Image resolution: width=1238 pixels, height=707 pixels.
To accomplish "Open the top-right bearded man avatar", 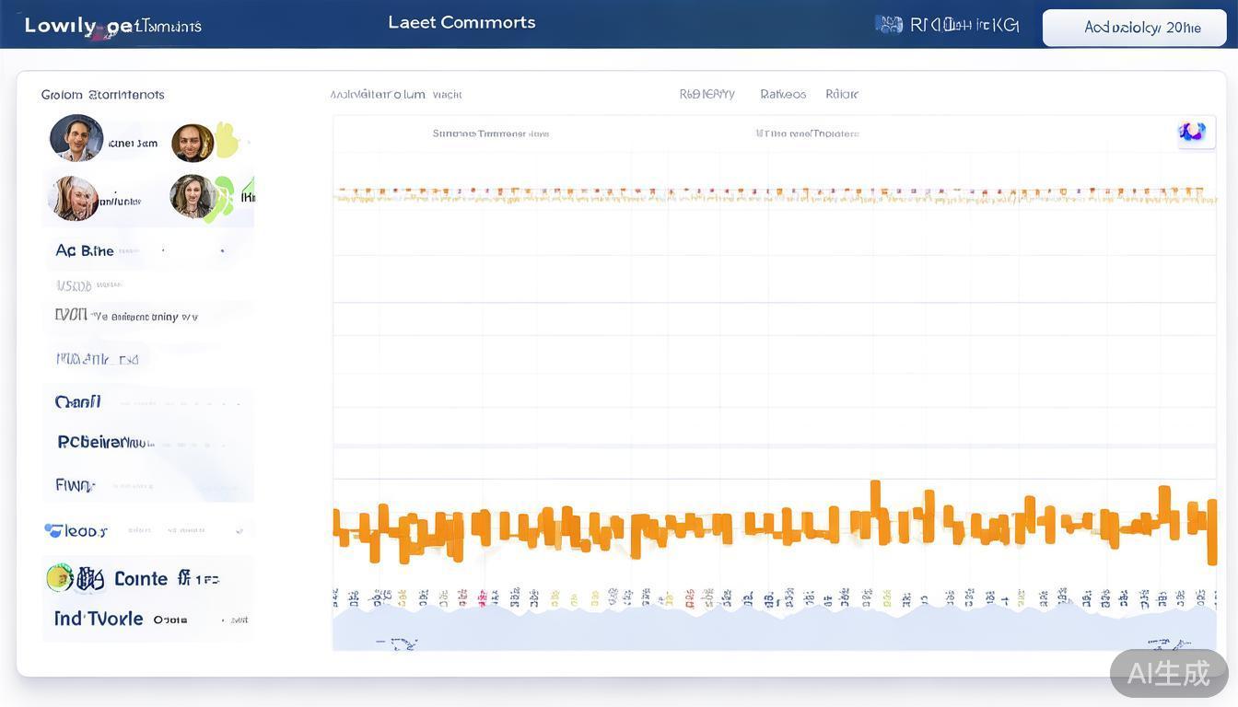I will (x=193, y=143).
